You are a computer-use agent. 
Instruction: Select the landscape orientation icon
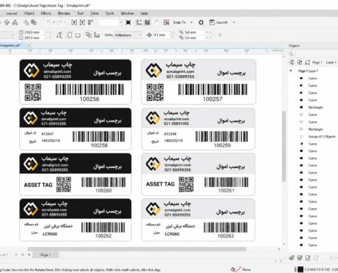pyautogui.click(x=78, y=35)
